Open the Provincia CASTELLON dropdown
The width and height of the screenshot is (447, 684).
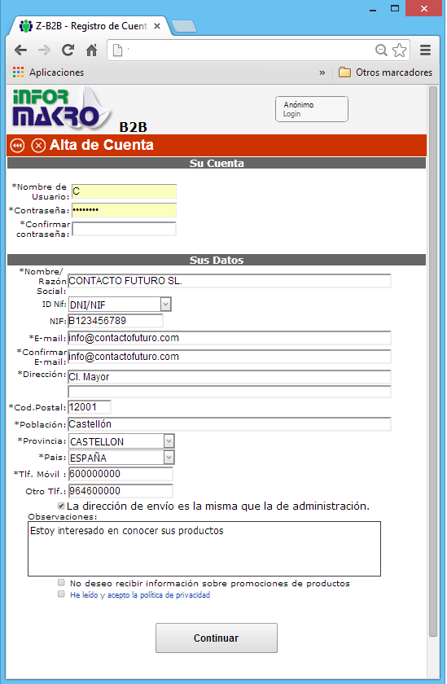click(x=121, y=441)
